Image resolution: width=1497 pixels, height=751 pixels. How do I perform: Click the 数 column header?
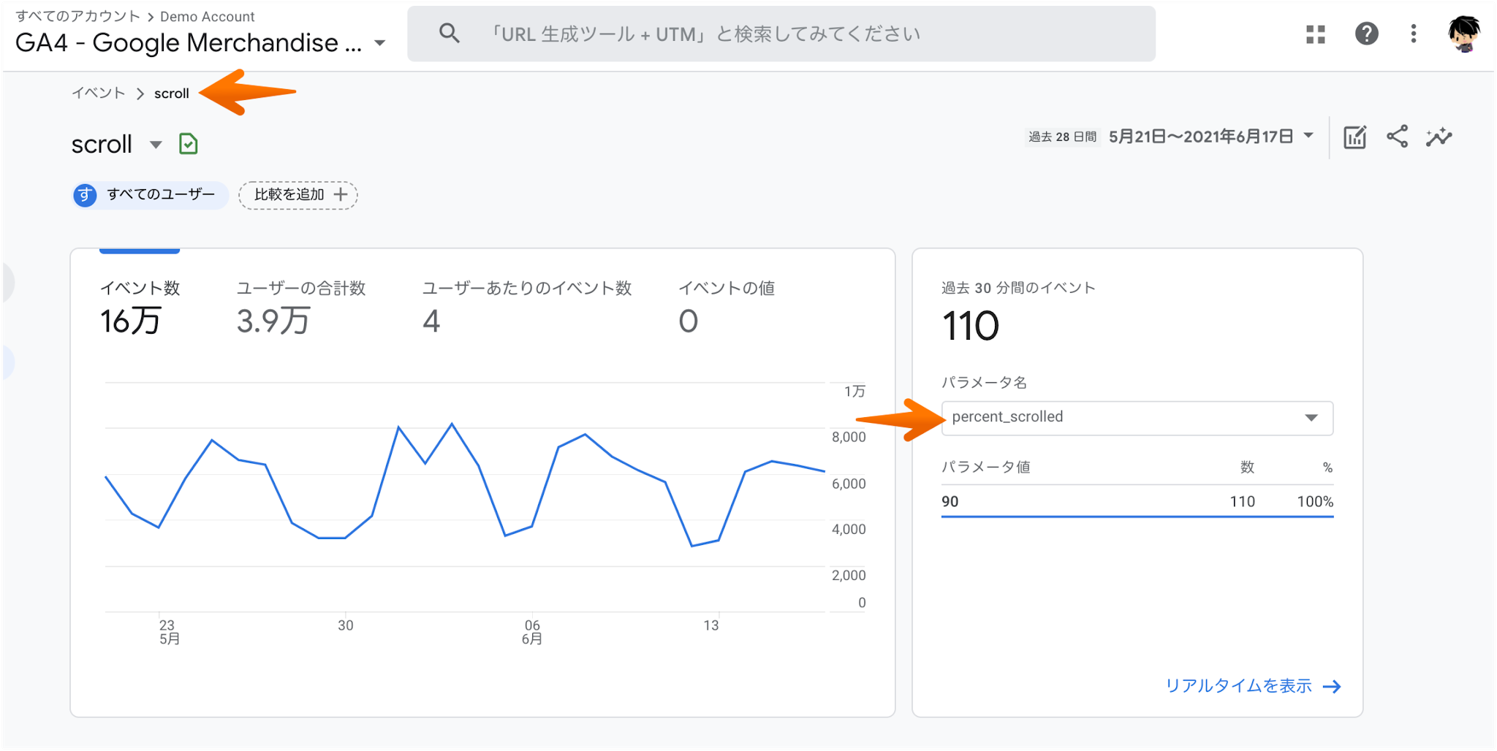pos(1247,467)
